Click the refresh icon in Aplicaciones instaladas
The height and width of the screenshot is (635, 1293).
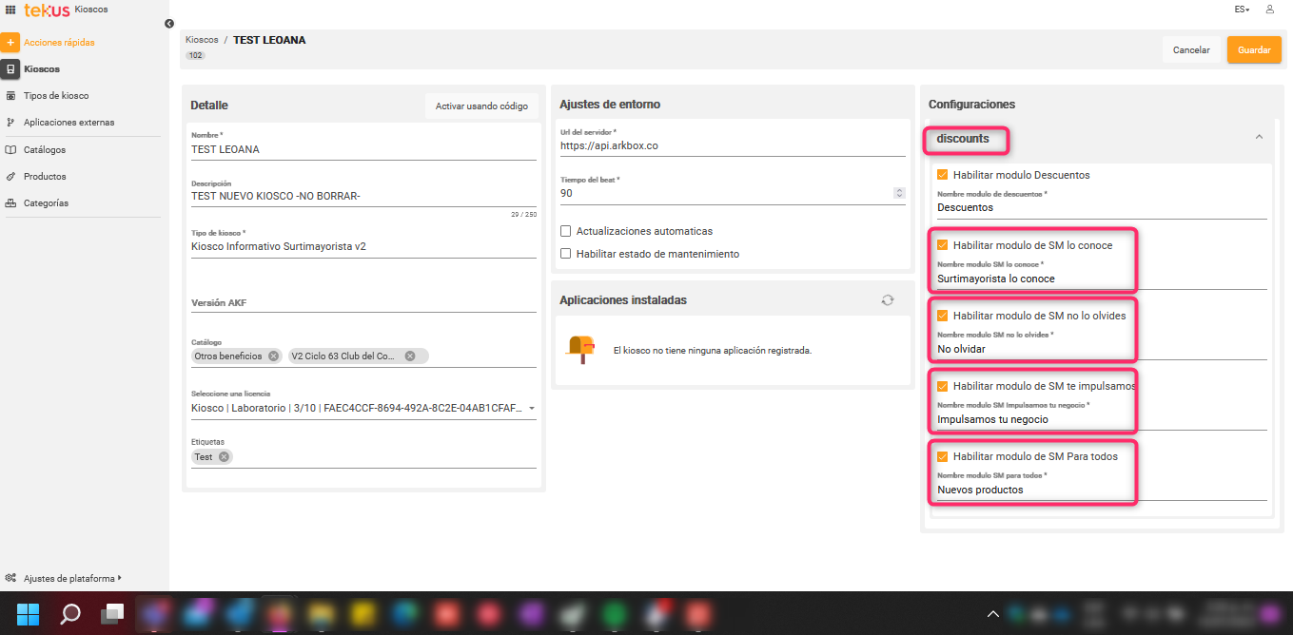click(x=887, y=300)
